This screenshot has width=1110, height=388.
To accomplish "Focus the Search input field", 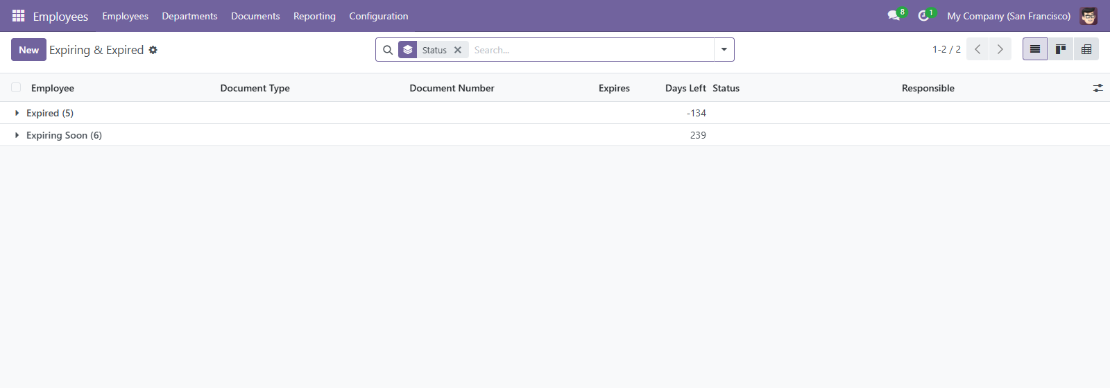I will pyautogui.click(x=591, y=50).
